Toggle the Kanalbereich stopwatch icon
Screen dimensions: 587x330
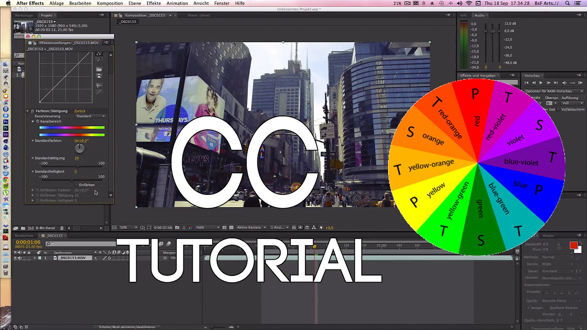tap(38, 121)
